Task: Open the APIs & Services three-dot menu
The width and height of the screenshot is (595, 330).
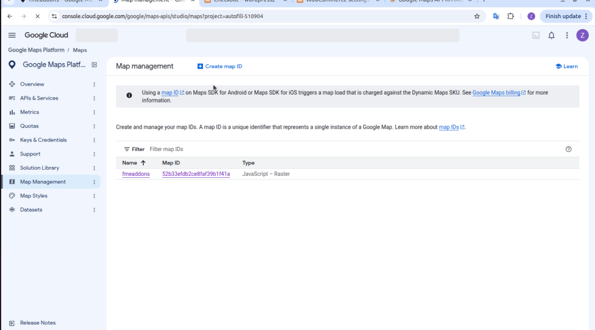Action: pos(94,98)
